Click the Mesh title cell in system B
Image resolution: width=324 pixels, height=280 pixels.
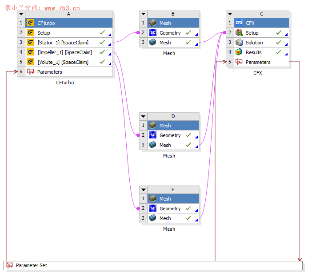[x=173, y=23]
